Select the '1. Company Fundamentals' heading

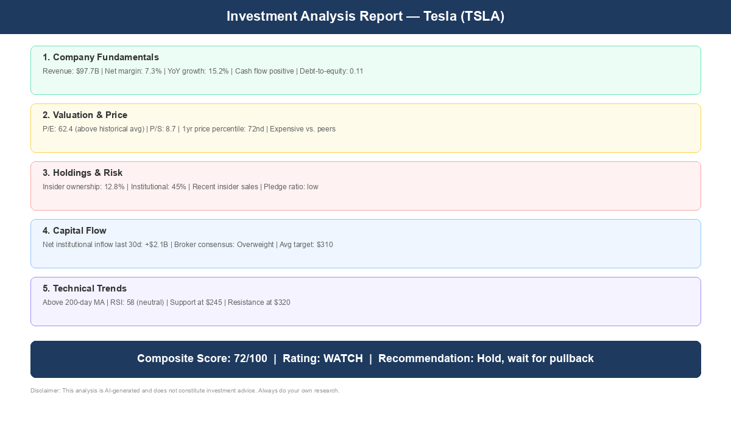(101, 57)
